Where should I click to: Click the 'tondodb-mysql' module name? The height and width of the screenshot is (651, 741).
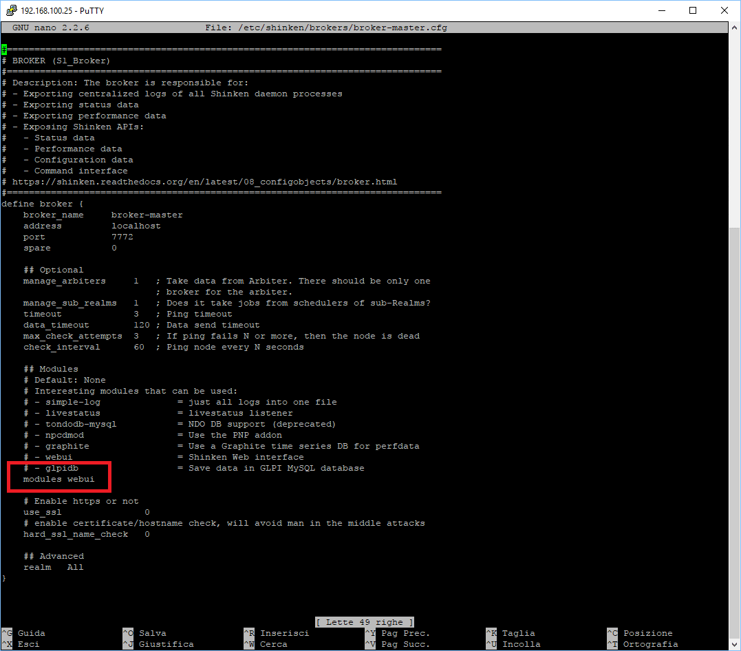tap(80, 424)
